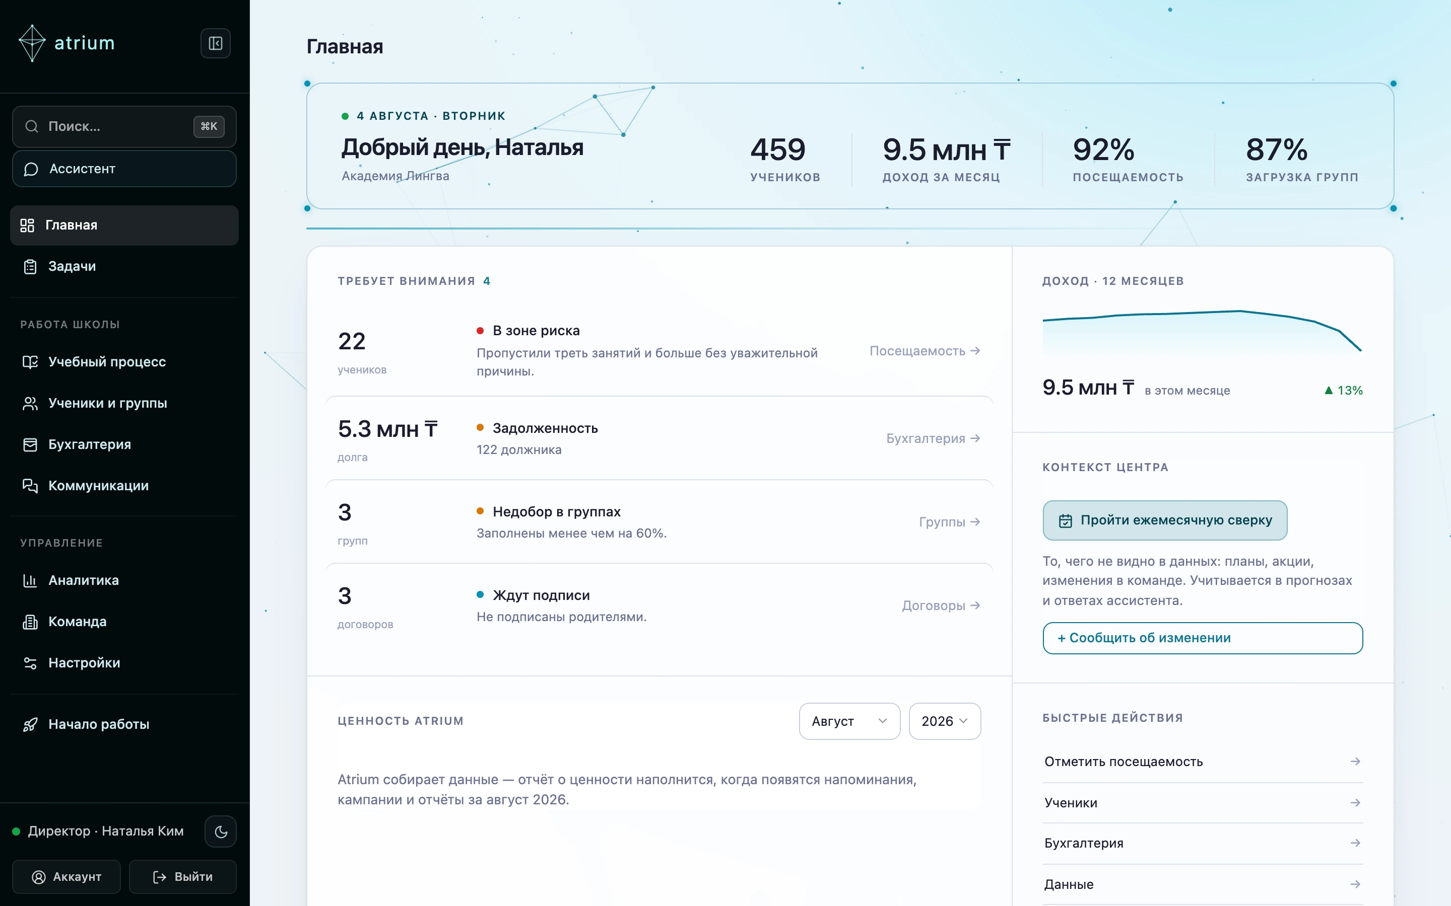This screenshot has height=906, width=1451.
Task: Click the Команда building icon
Action: click(30, 622)
